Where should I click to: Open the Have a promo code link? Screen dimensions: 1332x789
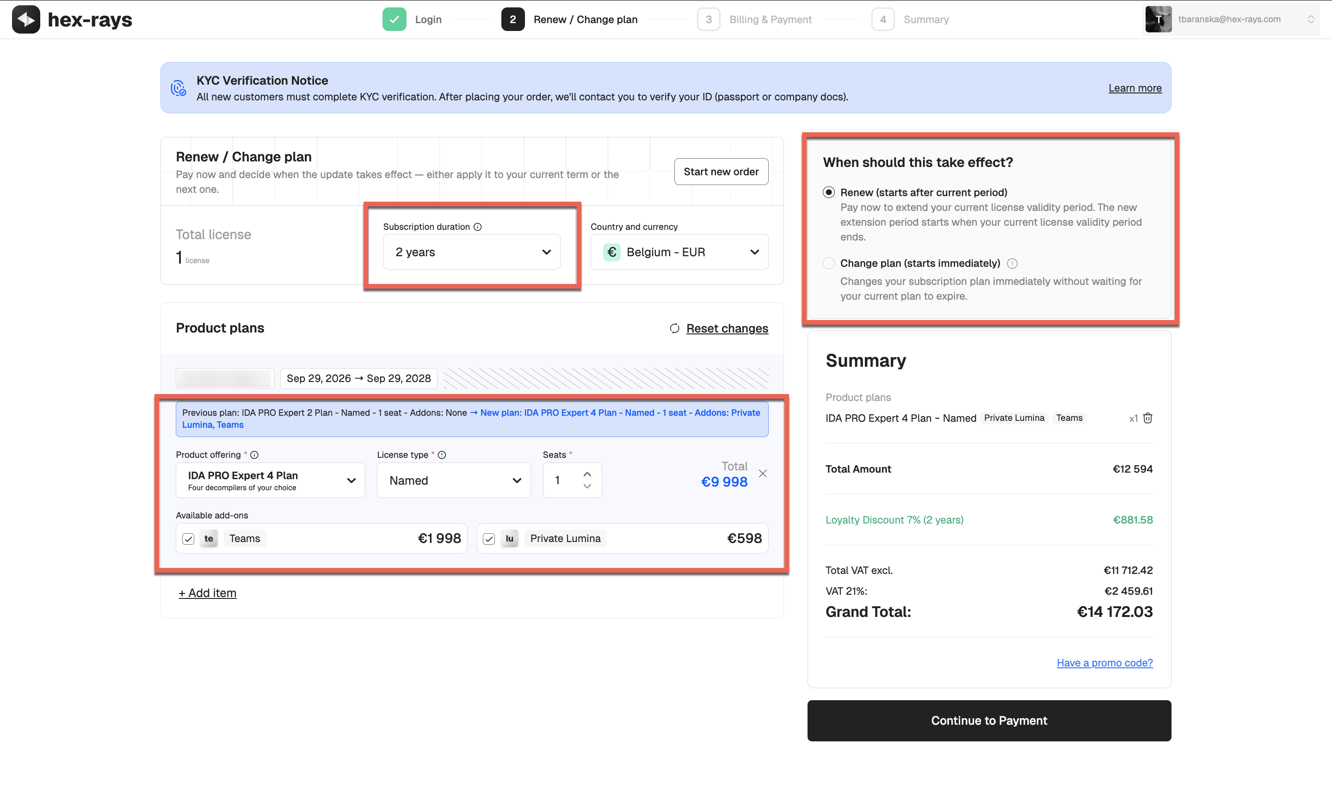point(1104,662)
